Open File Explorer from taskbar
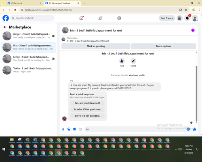 coord(12,140)
